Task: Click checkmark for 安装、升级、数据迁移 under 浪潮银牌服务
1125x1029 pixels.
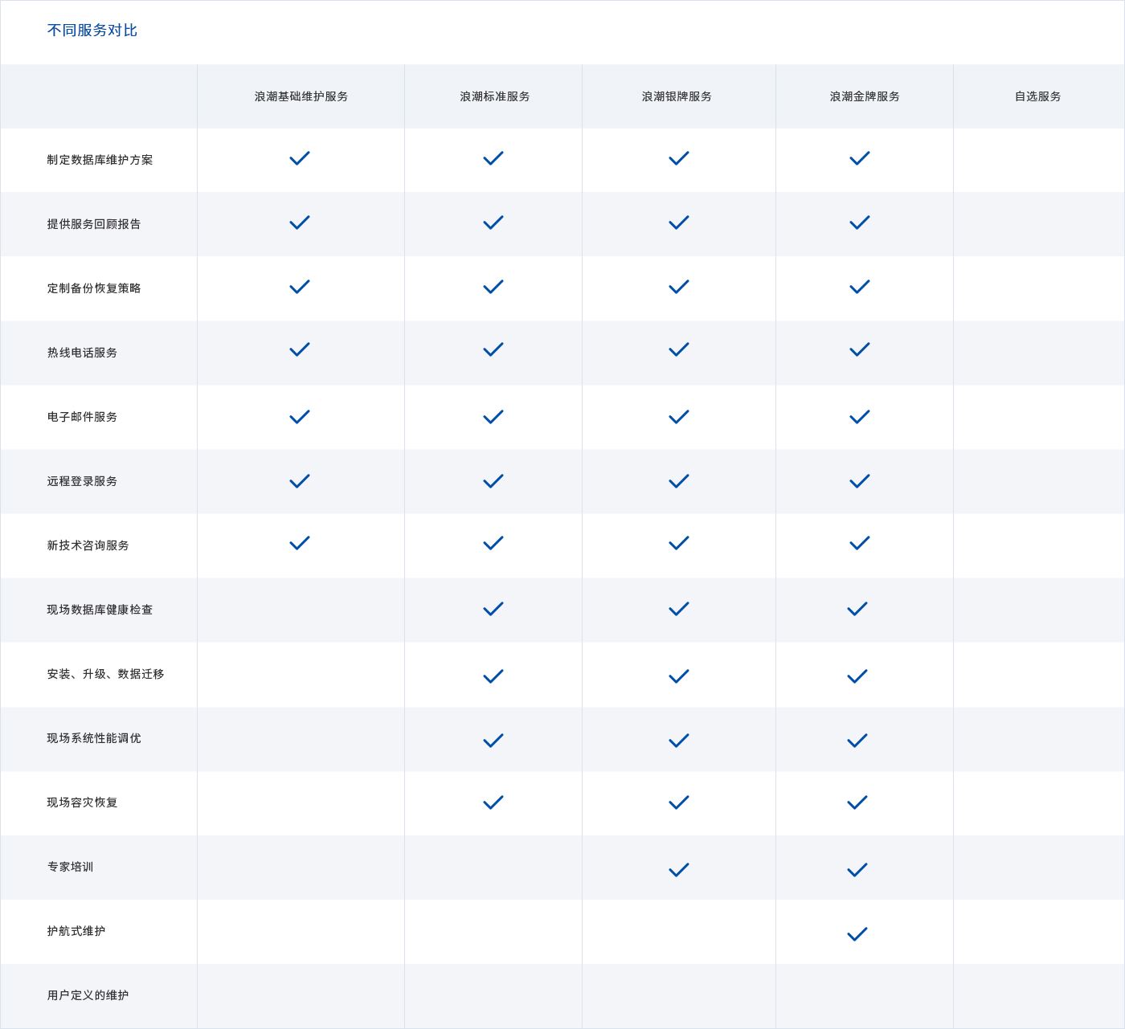Action: click(679, 676)
